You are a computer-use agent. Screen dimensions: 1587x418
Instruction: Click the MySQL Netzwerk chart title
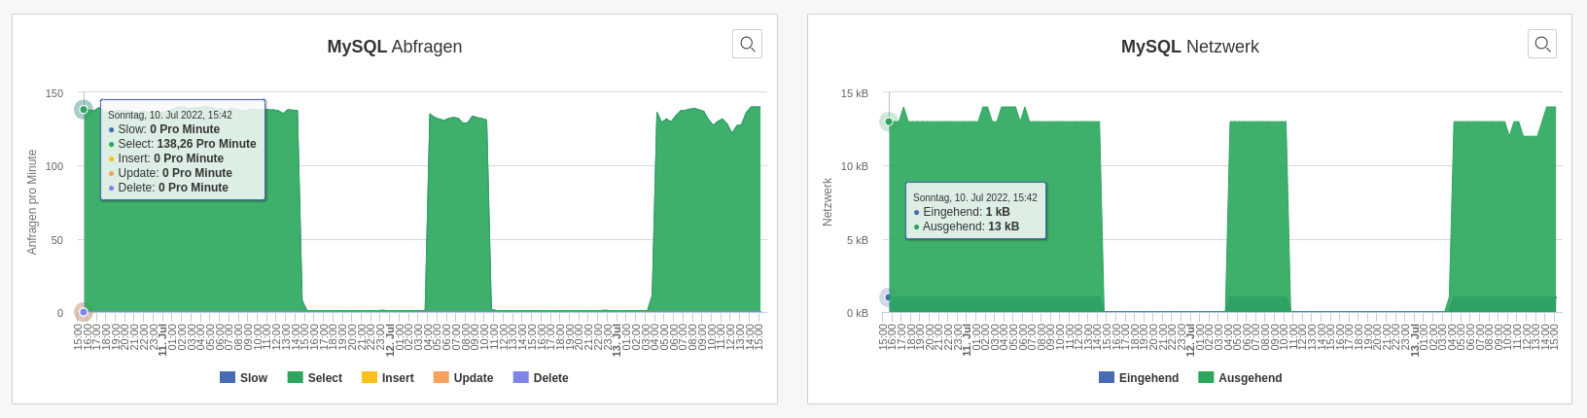point(1190,47)
